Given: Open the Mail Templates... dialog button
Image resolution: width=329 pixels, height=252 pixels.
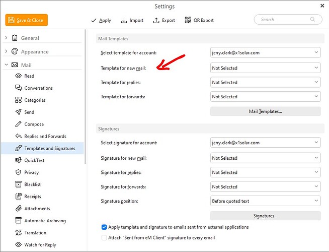Looking at the screenshot, I should (x=265, y=111).
